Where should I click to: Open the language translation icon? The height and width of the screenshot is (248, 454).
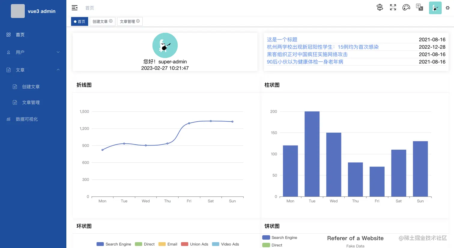419,7
